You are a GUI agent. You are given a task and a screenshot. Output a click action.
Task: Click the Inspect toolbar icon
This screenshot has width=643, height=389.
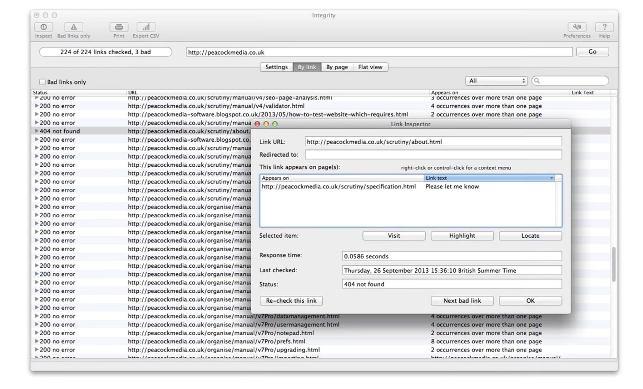click(x=44, y=27)
